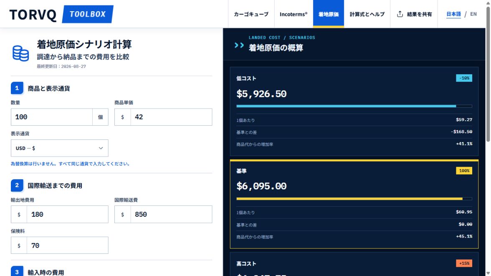The height and width of the screenshot is (276, 491).
Task: Click the 輸入時の費用 section heading
Action: [46, 273]
